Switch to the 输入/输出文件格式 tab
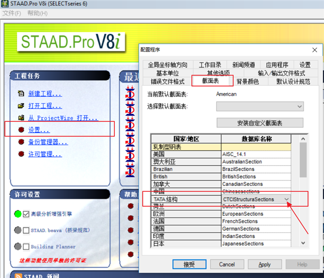This screenshot has width=324, height=278. point(281,73)
